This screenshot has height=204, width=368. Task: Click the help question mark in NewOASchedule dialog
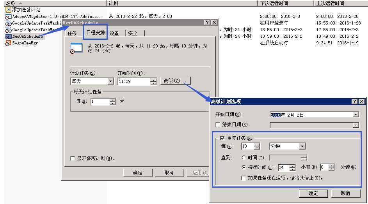click(x=207, y=22)
